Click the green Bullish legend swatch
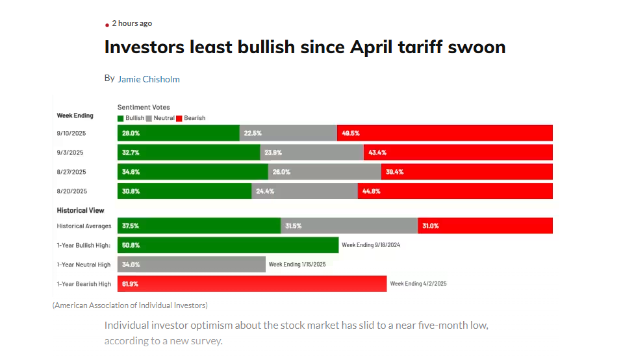Image resolution: width=634 pixels, height=356 pixels. tap(120, 118)
